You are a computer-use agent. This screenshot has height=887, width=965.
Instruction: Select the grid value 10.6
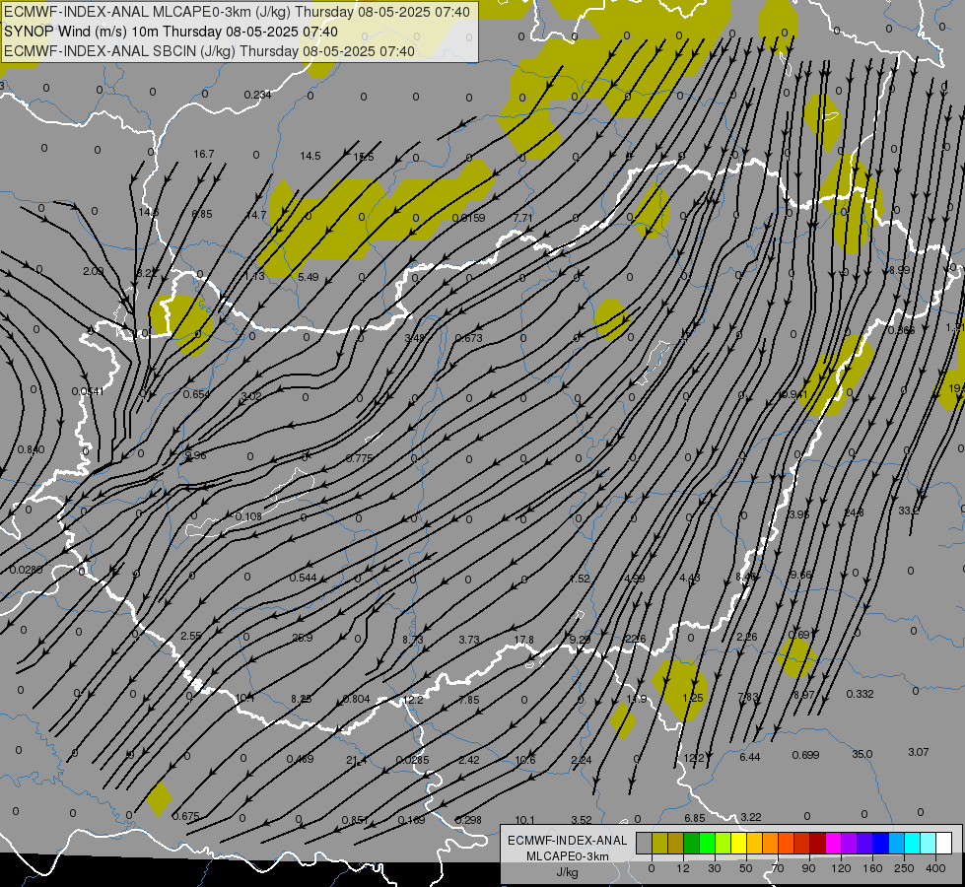[525, 760]
